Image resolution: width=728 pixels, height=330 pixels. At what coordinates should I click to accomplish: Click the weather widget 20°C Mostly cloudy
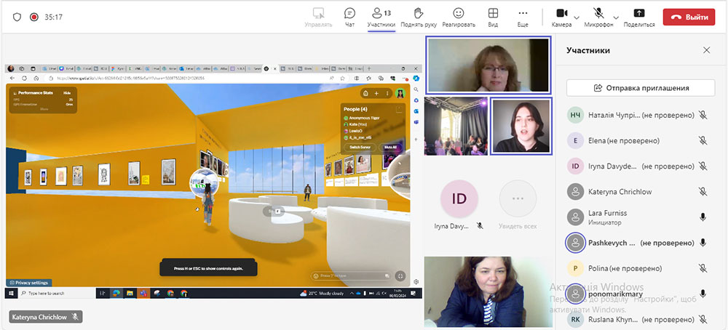[323, 293]
